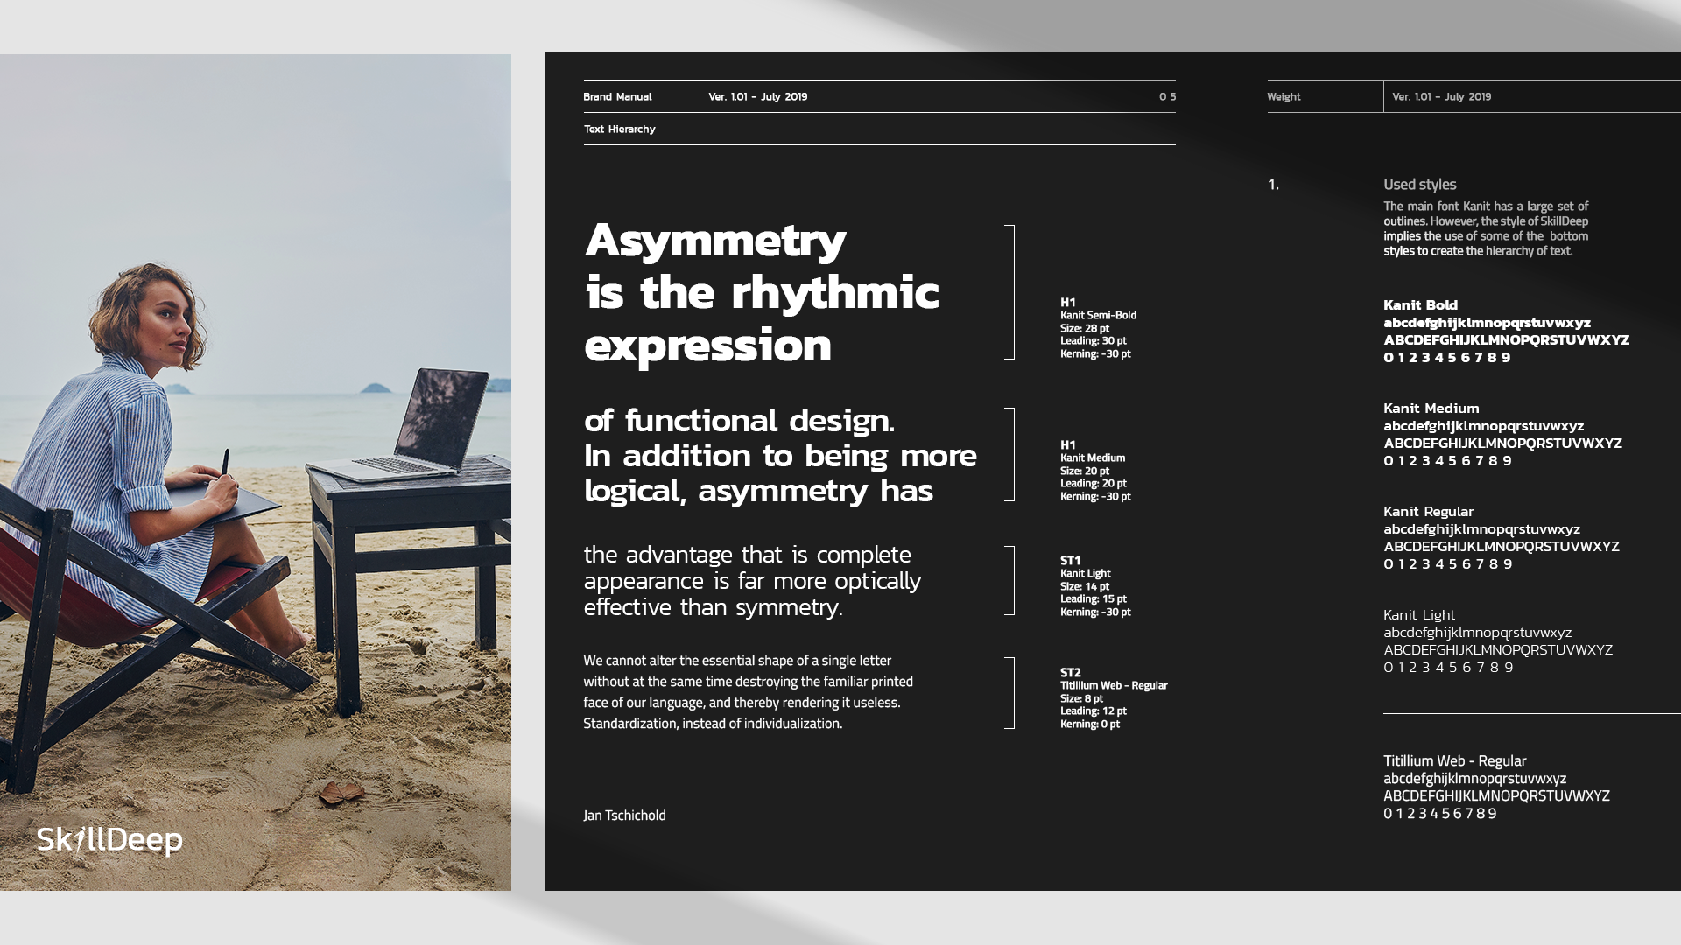Click the SkillDeep logo on the photo
The width and height of the screenshot is (1681, 945).
109,840
